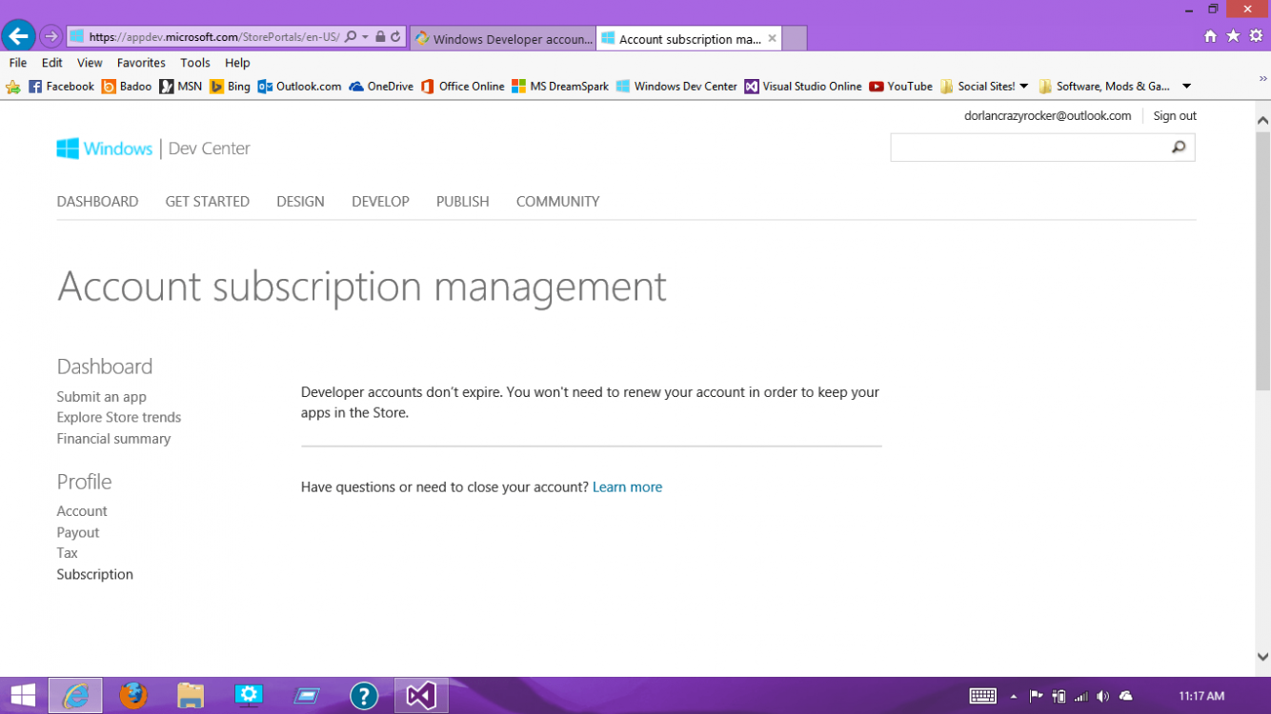
Task: Click the Submit an app link
Action: click(x=101, y=397)
